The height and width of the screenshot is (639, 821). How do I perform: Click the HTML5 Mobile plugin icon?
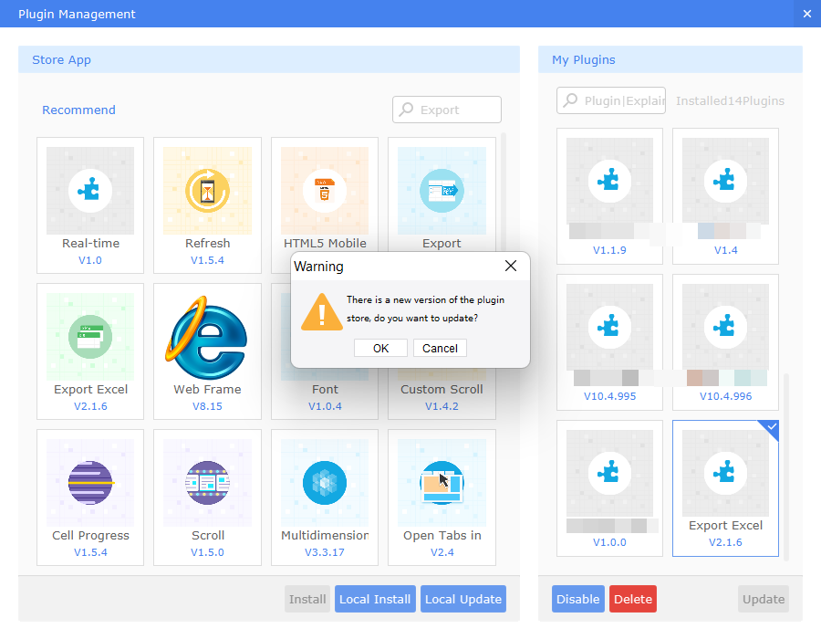pos(325,191)
